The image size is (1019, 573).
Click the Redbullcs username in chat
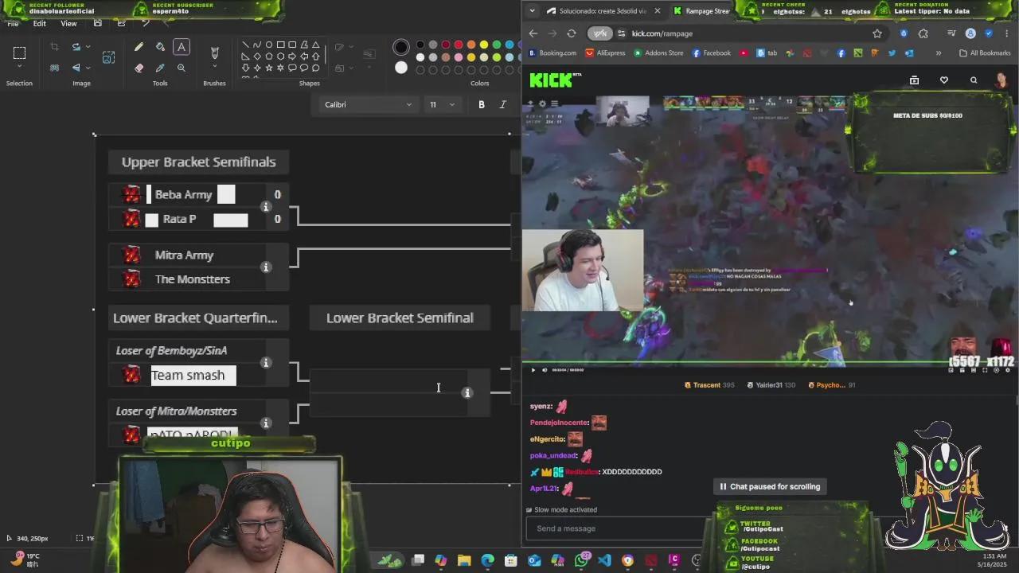[581, 472]
